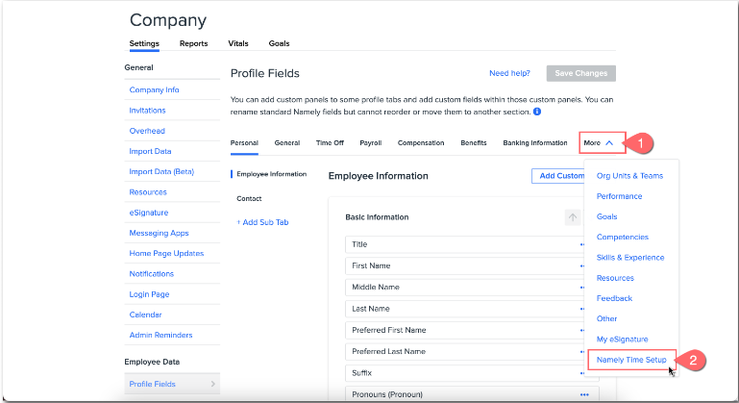Switch to the Reports tab

pos(193,43)
